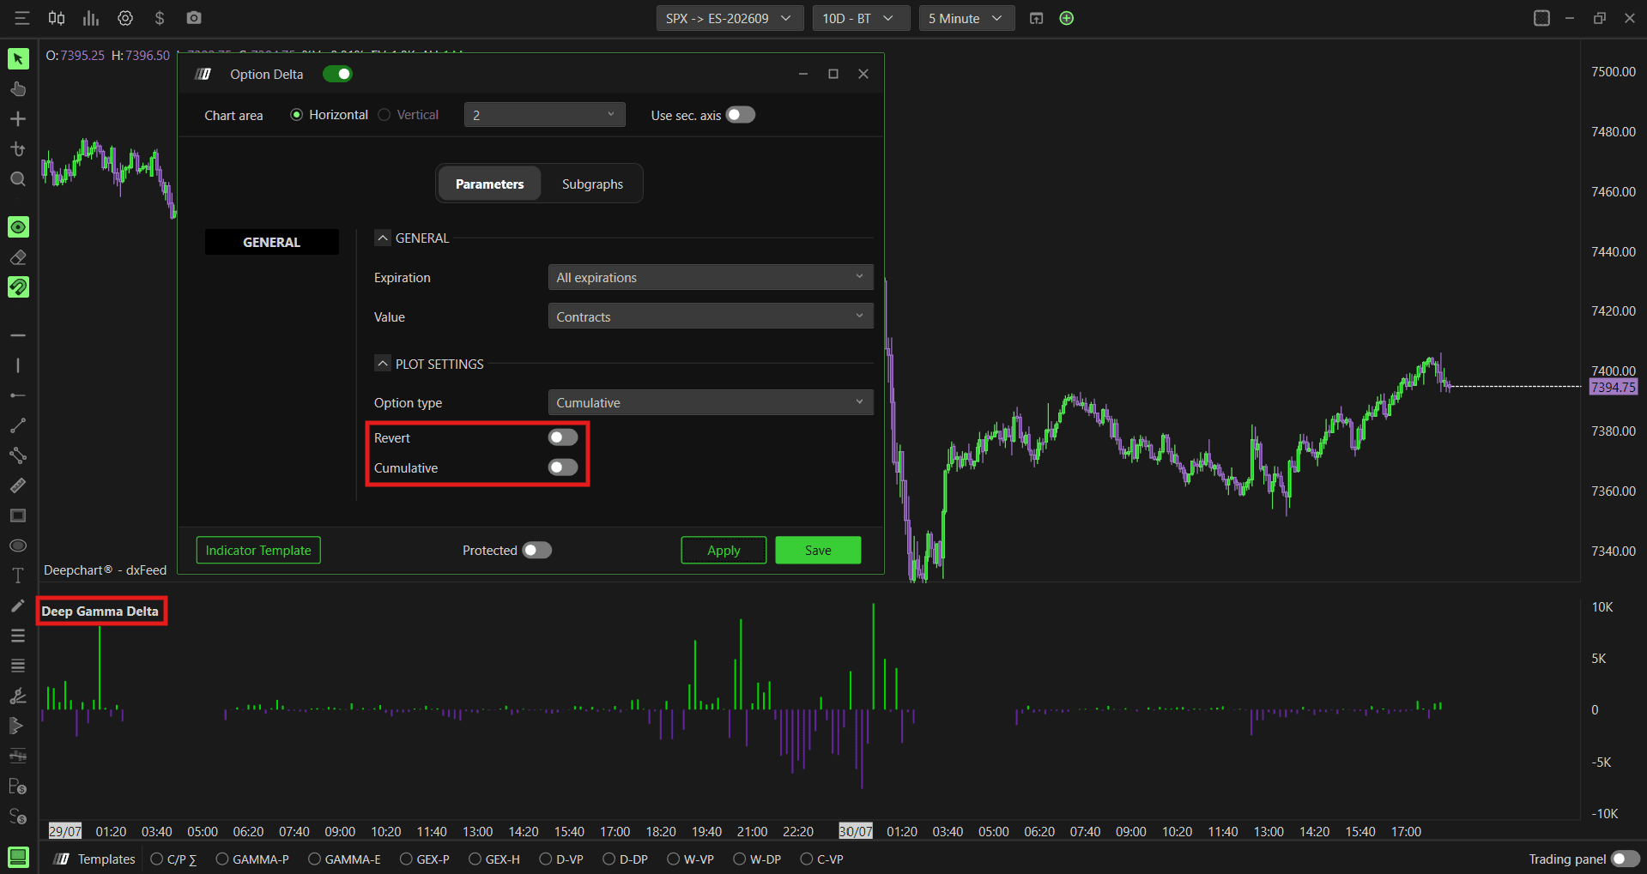The width and height of the screenshot is (1647, 874).
Task: Switch to the Subgraphs tab
Action: click(x=592, y=184)
